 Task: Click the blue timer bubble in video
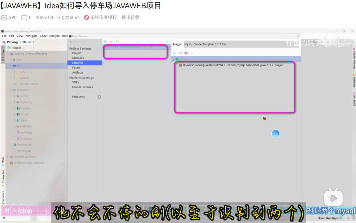click(x=275, y=133)
